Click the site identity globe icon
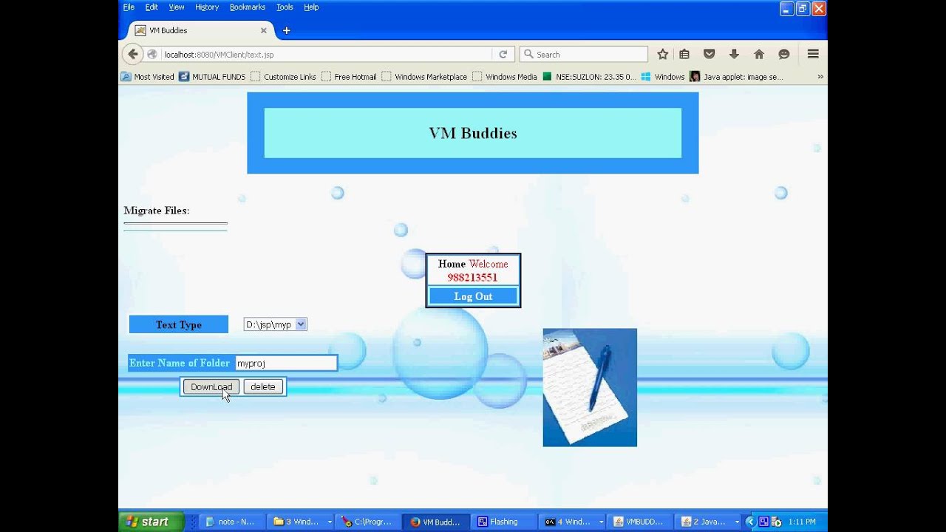Screen dimensions: 946x532 pos(152,54)
